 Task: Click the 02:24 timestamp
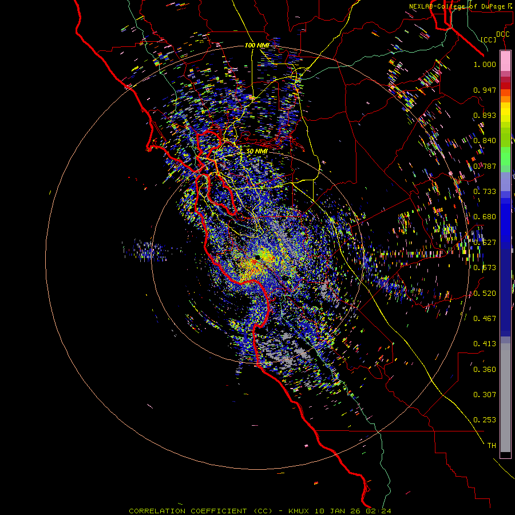tap(379, 511)
